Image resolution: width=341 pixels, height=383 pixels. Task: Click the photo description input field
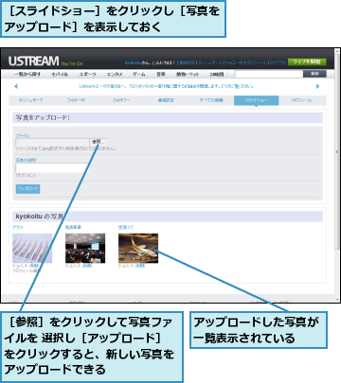click(53, 167)
